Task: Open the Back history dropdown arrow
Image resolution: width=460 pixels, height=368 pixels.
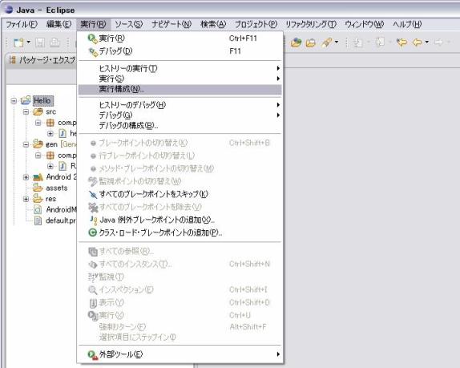Action: [427, 42]
